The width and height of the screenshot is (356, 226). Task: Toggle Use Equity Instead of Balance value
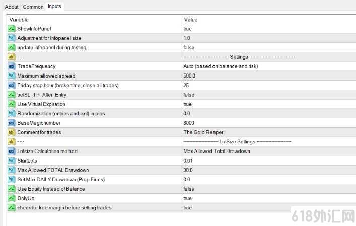[x=269, y=189]
